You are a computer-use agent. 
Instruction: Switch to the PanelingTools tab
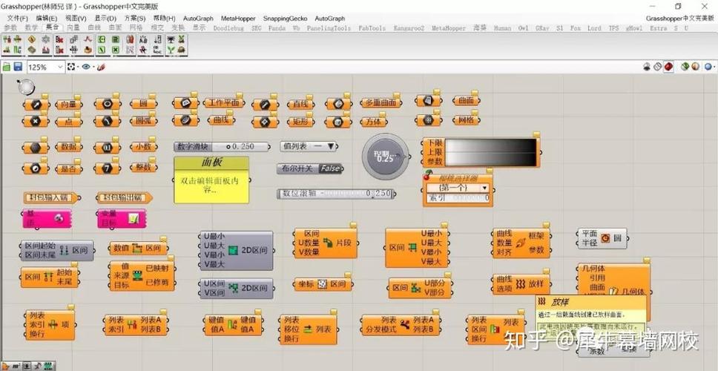(329, 28)
